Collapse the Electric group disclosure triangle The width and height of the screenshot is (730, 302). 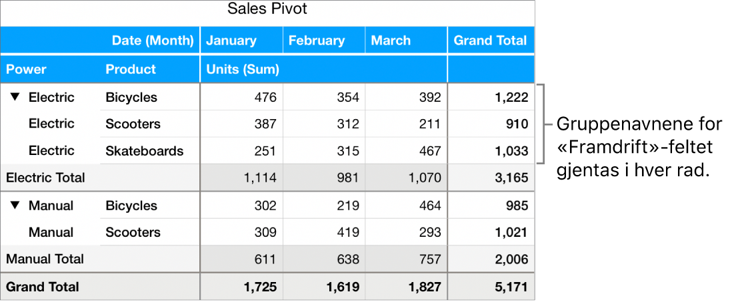15,97
